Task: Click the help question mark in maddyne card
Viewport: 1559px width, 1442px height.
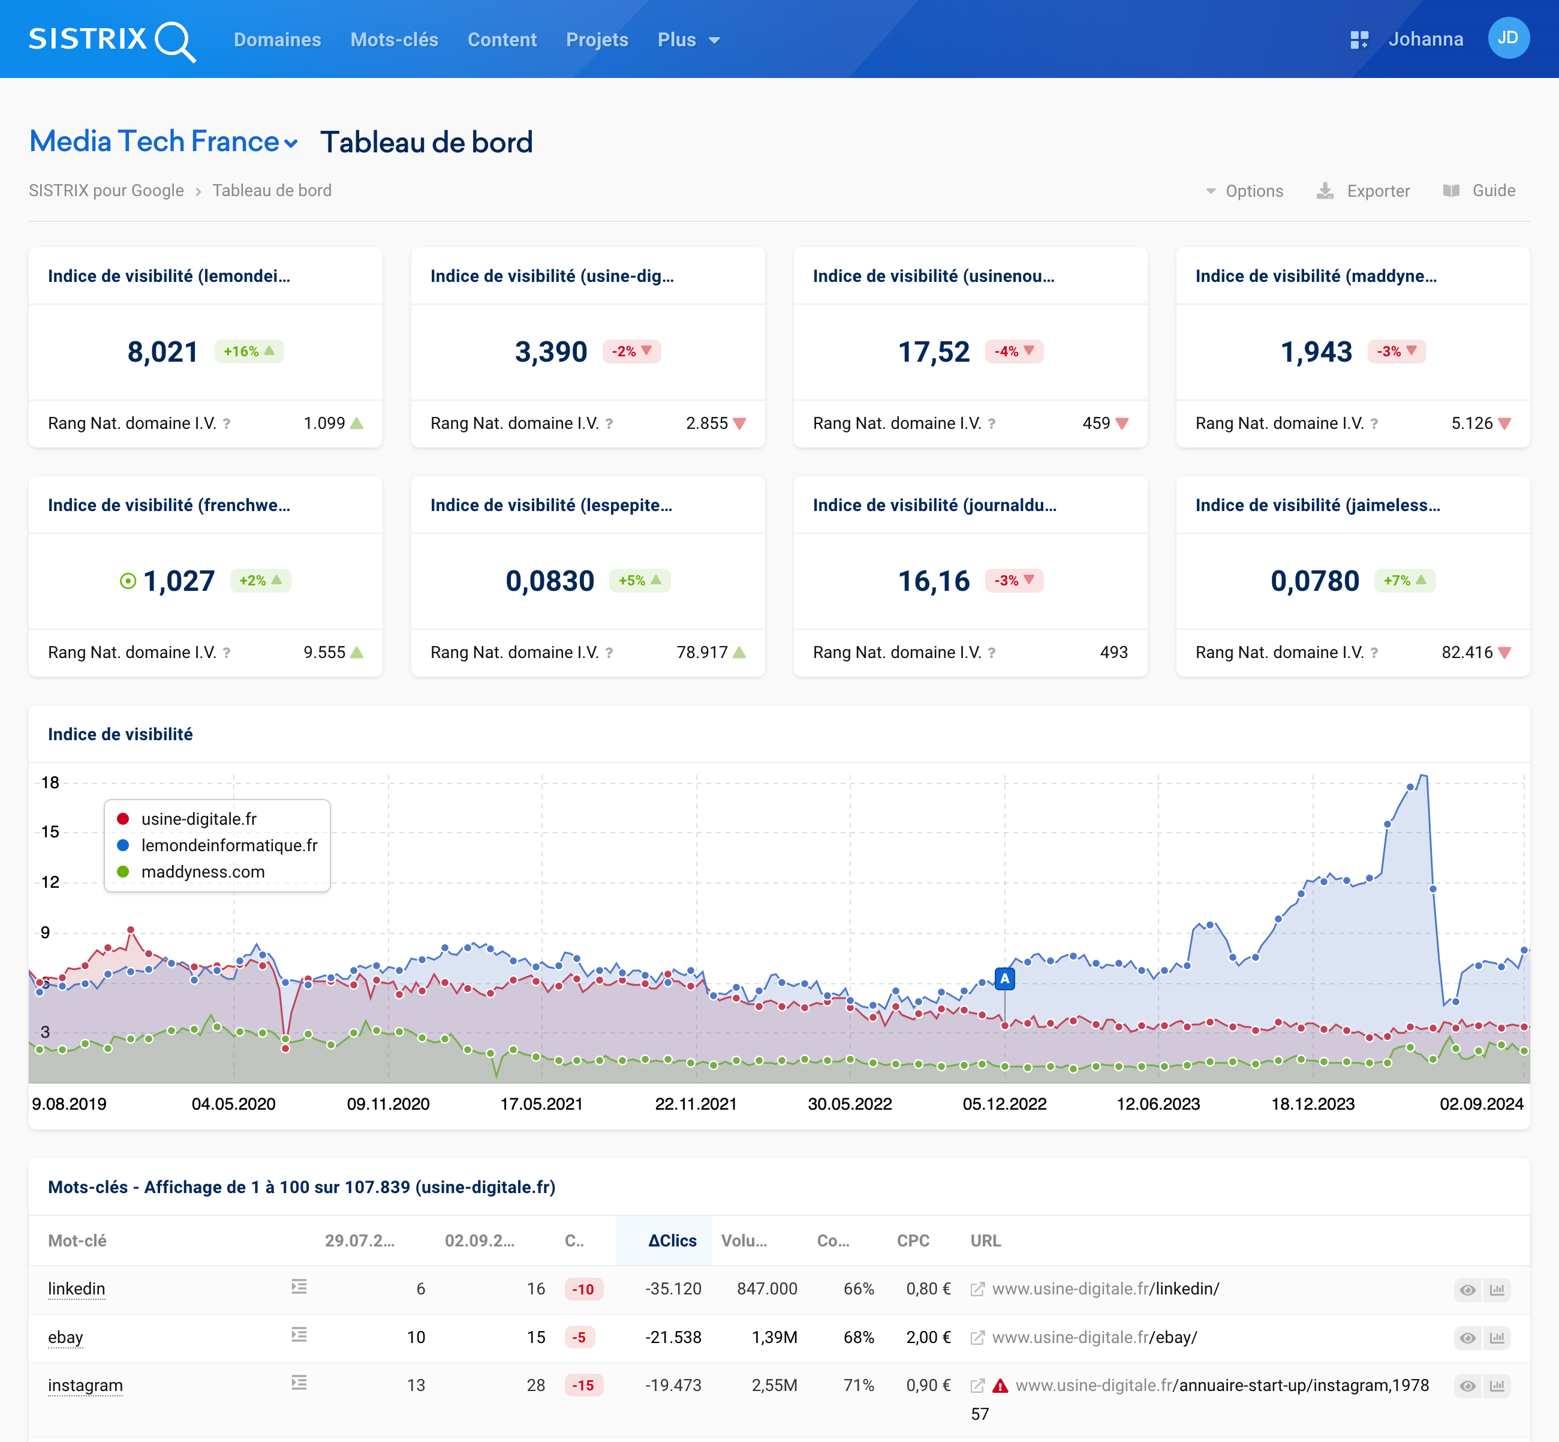Action: tap(1374, 423)
